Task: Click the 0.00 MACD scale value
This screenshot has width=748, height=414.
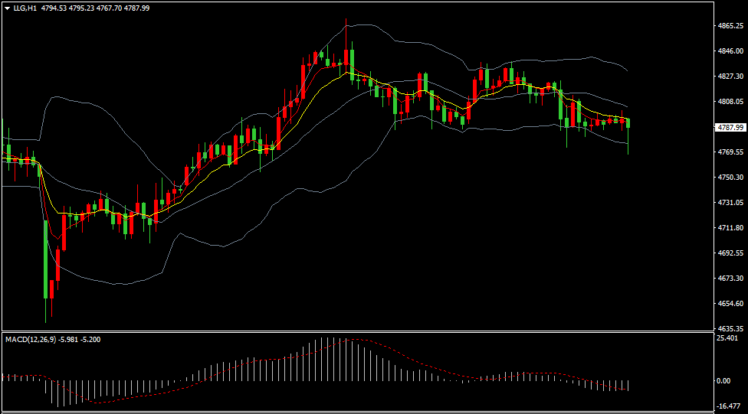Action: pos(723,380)
